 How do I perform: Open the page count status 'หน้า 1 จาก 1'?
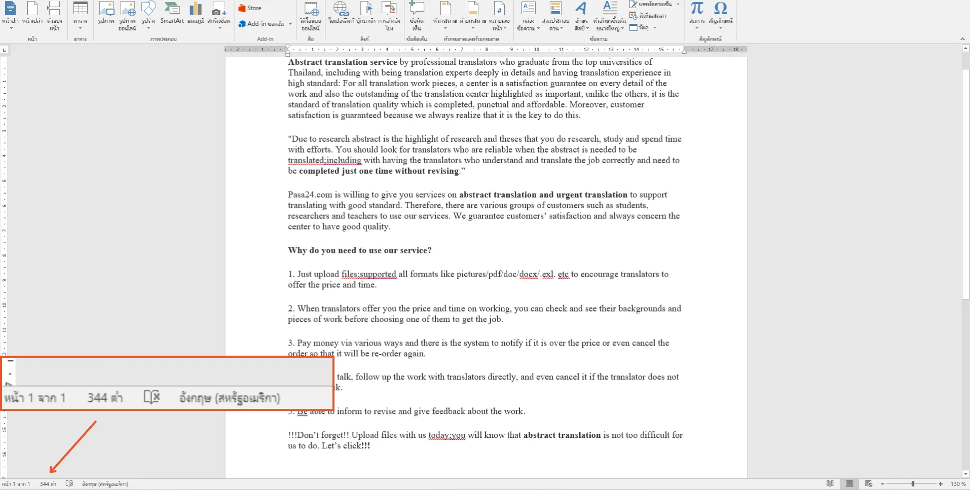[x=16, y=484]
